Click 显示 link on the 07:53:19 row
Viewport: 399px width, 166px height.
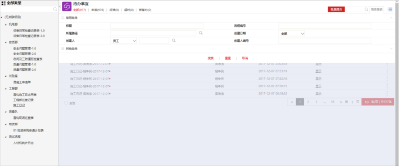[318, 71]
